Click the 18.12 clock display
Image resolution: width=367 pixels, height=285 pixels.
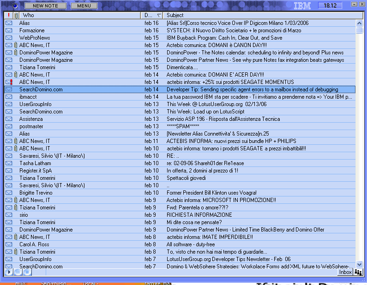tap(330, 6)
